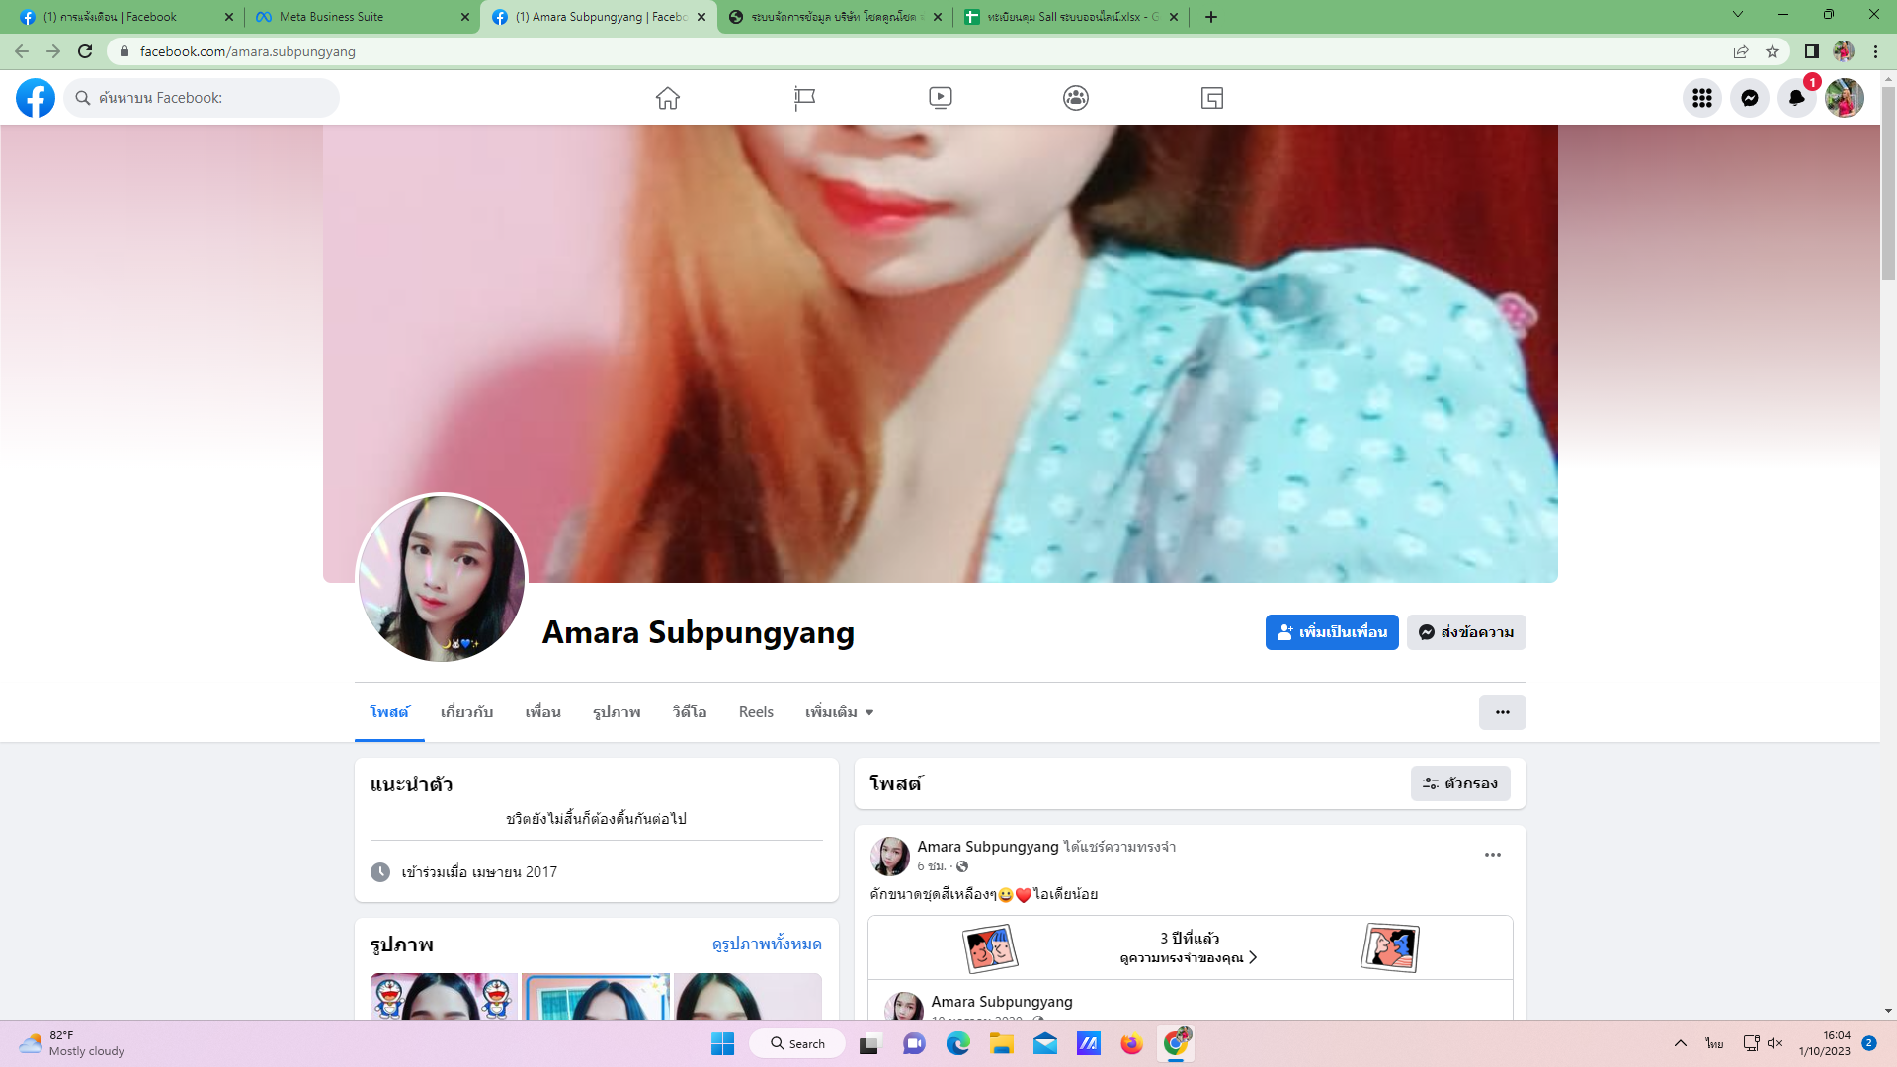Open Facebook Watch video icon
1897x1067 pixels.
(x=940, y=98)
